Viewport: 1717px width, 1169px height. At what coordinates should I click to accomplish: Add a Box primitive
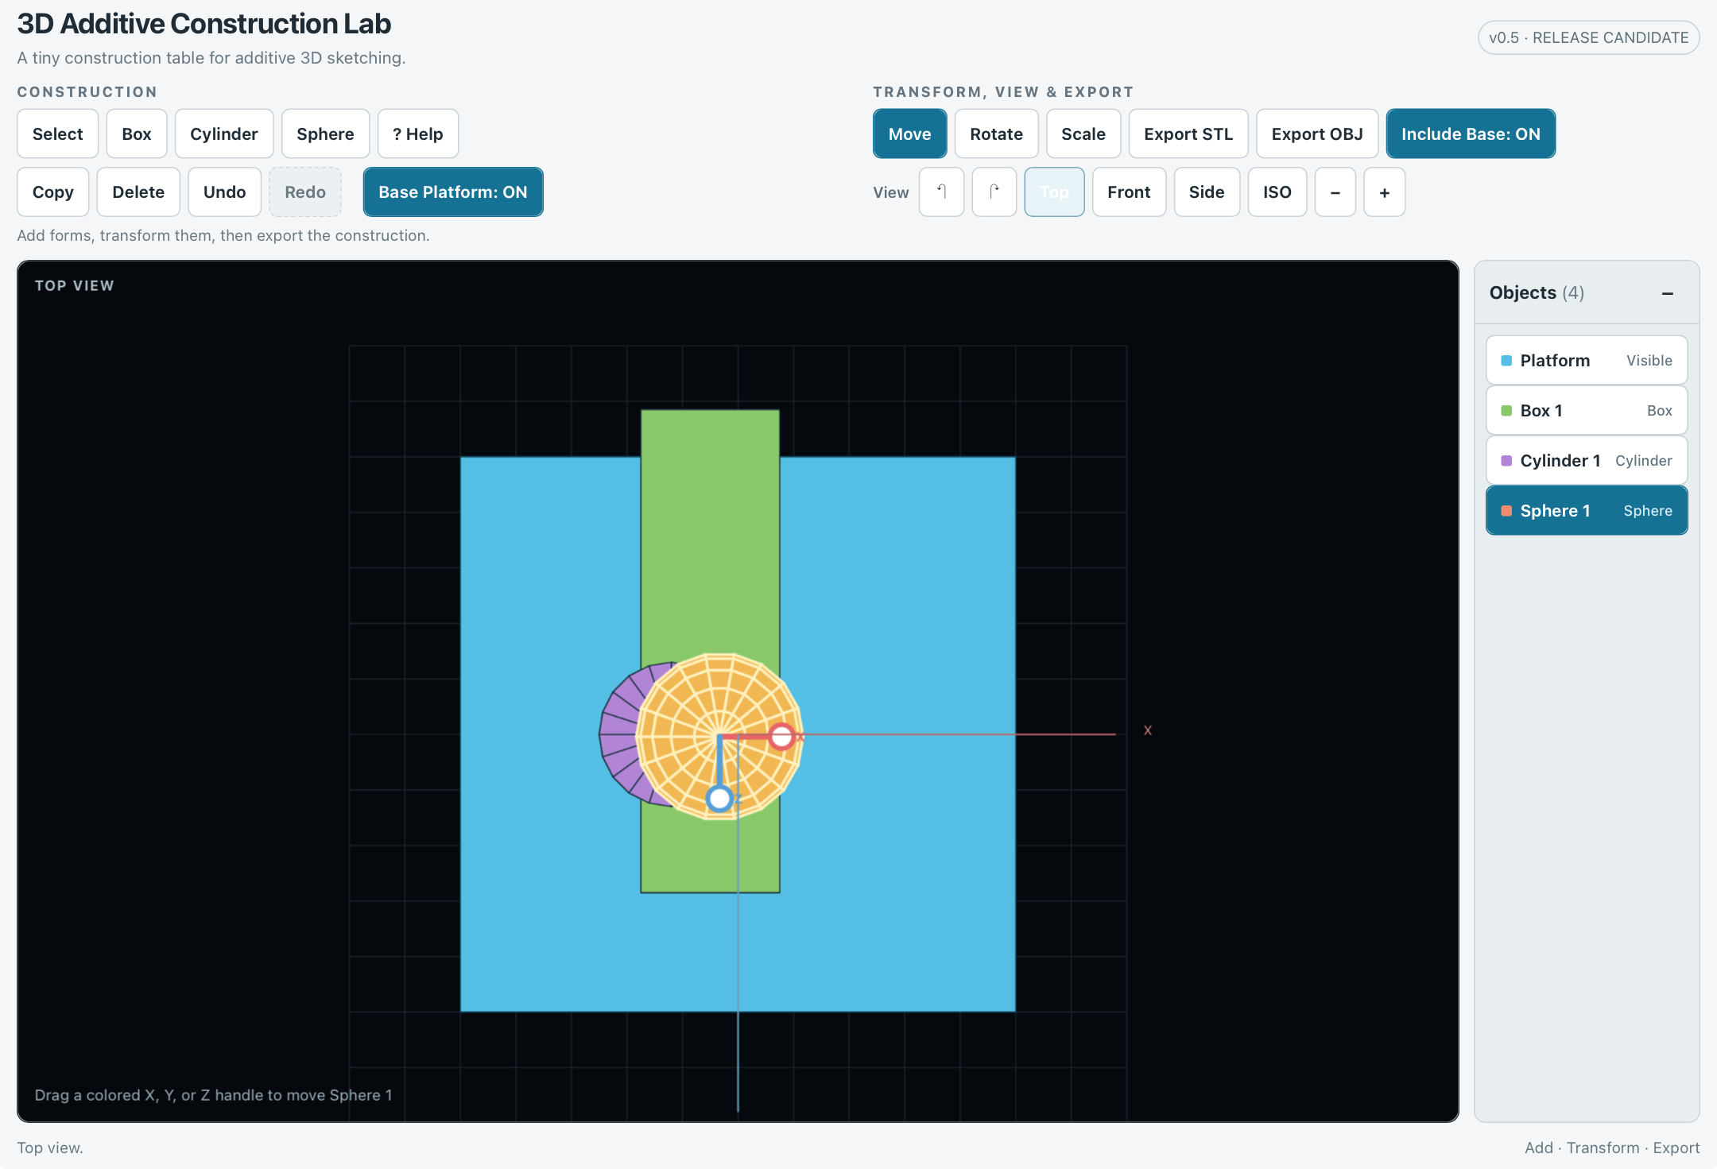click(x=136, y=134)
